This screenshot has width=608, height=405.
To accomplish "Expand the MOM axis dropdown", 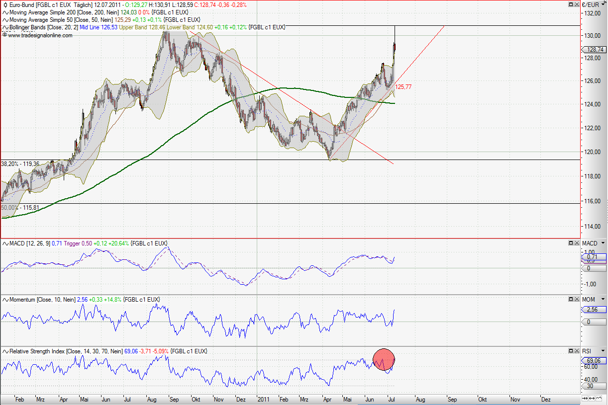I will 603,299.
